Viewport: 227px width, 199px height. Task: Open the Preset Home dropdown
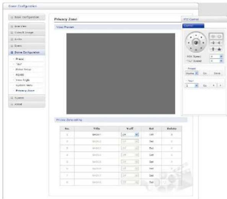191,73
